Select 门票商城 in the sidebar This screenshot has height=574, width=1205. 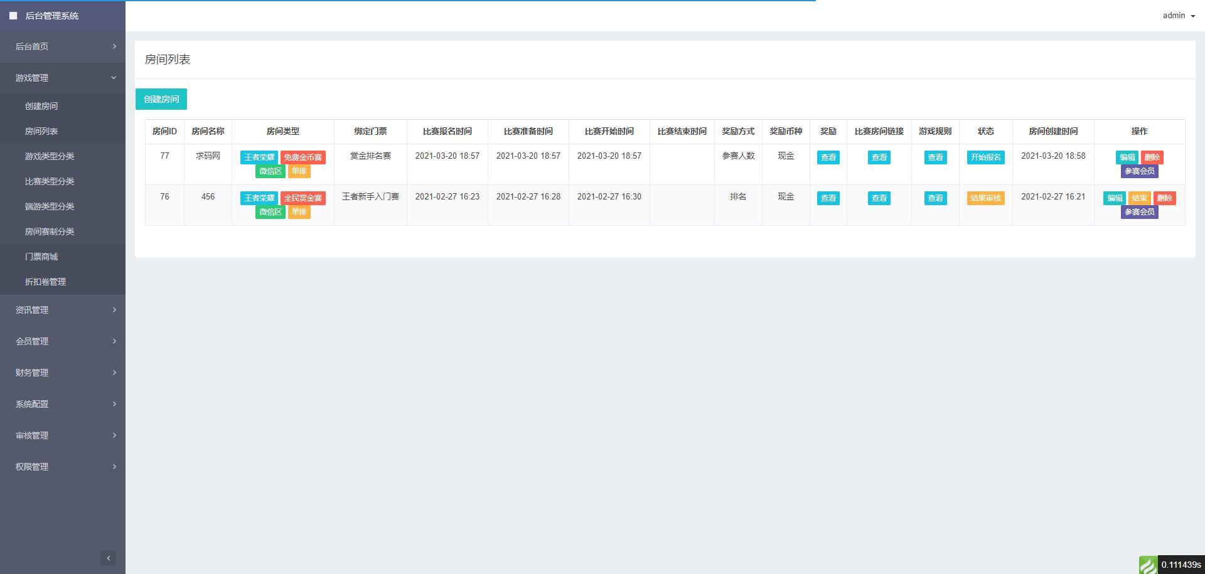(x=41, y=257)
